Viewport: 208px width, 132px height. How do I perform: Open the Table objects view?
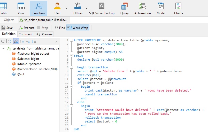pyautogui.click(x=3, y=8)
